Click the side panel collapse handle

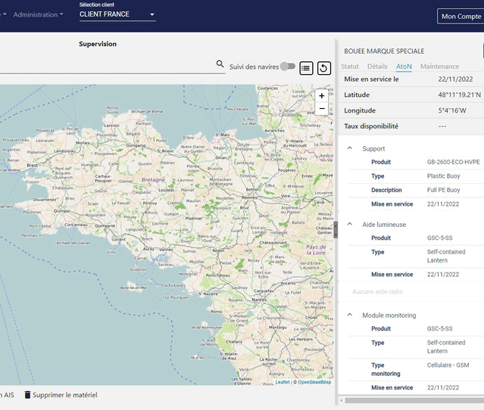coord(336,230)
